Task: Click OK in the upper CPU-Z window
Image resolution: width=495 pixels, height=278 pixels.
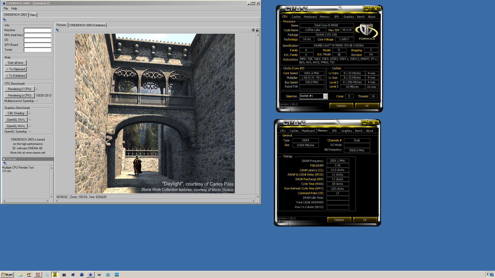Action: (x=367, y=106)
